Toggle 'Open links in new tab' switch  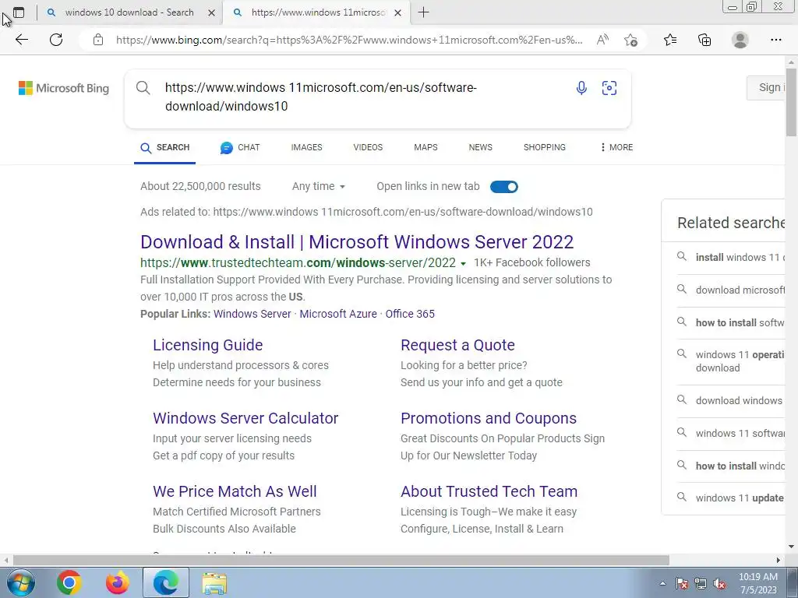pyautogui.click(x=504, y=187)
